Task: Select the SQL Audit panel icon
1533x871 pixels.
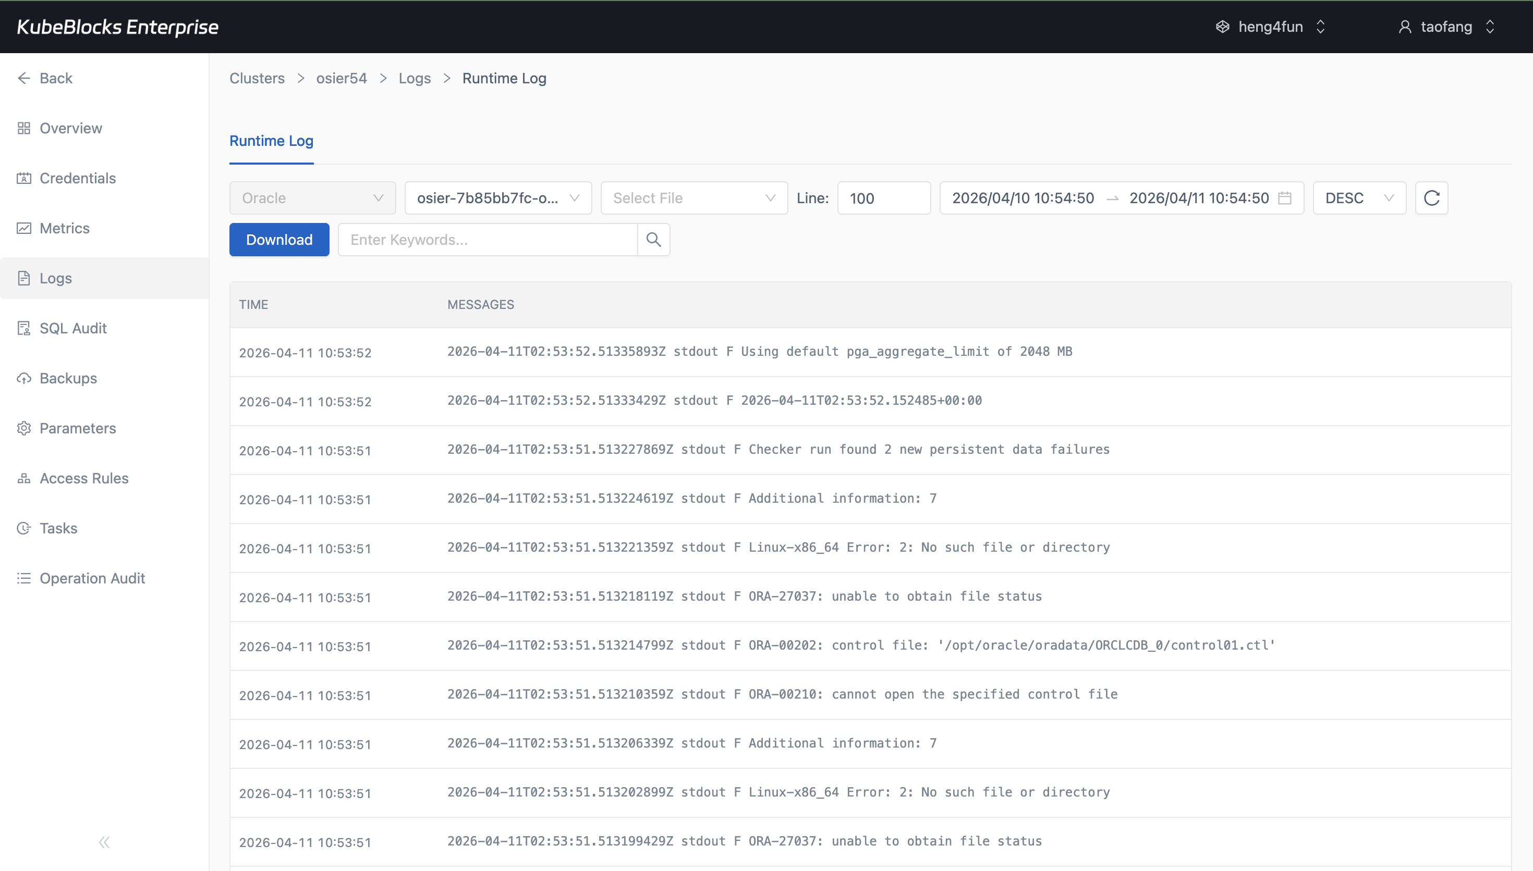Action: pyautogui.click(x=24, y=328)
